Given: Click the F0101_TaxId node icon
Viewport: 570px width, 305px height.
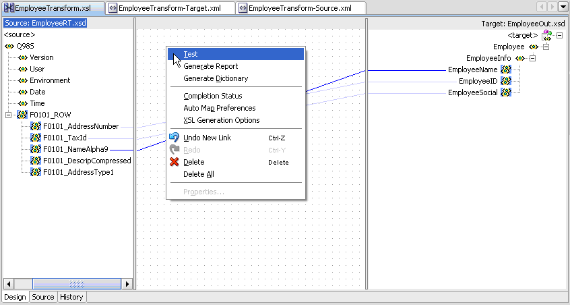Looking at the screenshot, I should pos(36,138).
